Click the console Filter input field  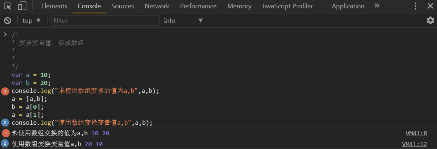coord(105,21)
